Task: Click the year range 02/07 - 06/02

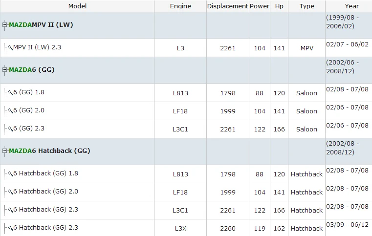Action: [347, 44]
